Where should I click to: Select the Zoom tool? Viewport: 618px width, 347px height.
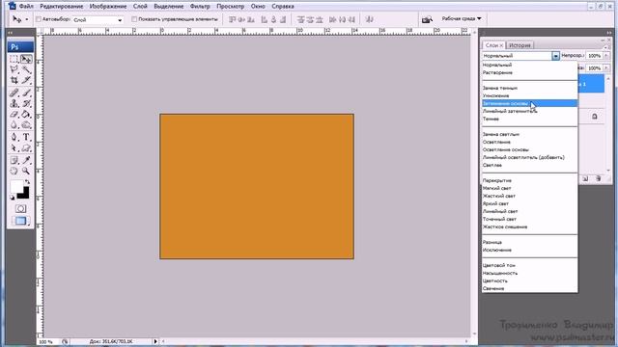26,171
